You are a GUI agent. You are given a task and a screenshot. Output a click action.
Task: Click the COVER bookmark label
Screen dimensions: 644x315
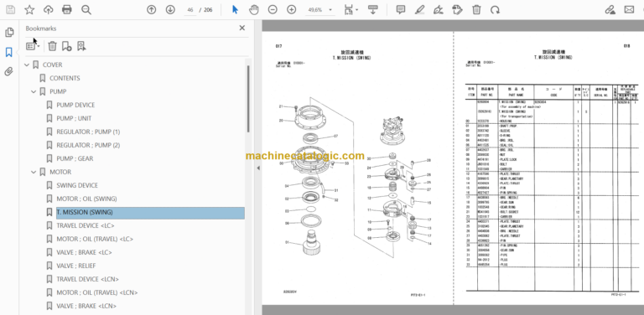coord(53,65)
